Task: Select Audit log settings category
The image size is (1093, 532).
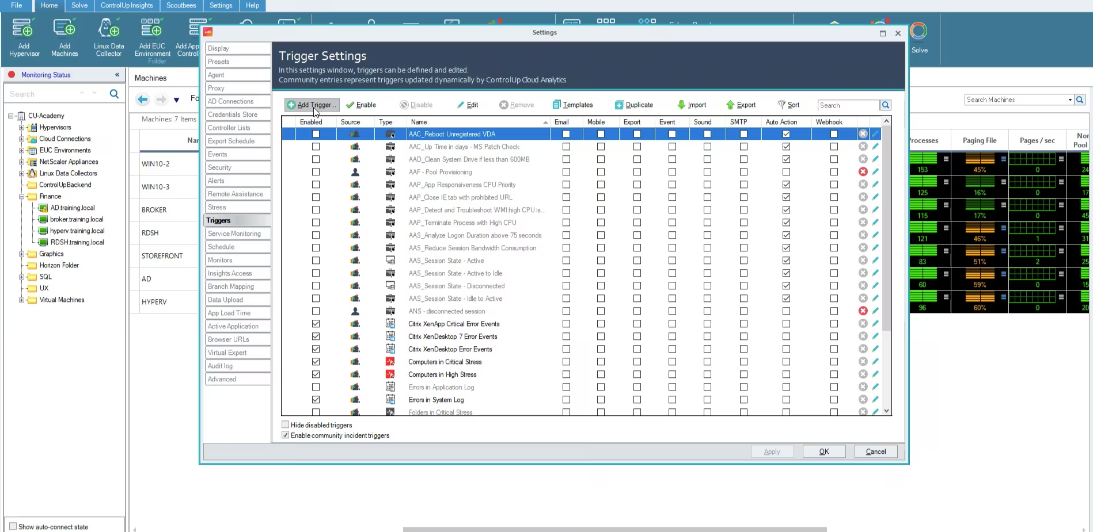Action: (237, 366)
